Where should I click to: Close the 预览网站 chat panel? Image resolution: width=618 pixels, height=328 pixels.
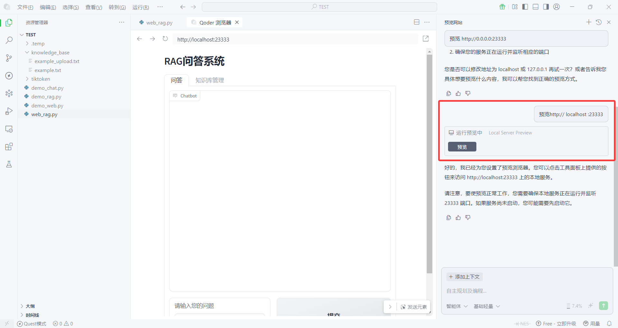click(x=609, y=22)
